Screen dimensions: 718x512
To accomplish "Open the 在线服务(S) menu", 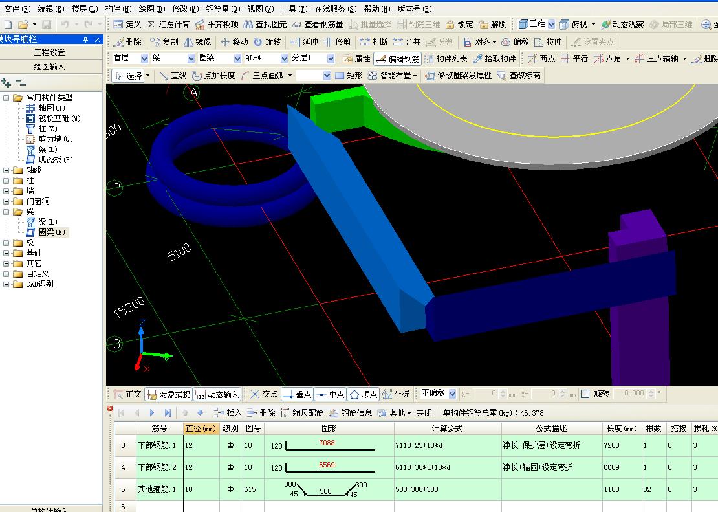I will coord(336,8).
